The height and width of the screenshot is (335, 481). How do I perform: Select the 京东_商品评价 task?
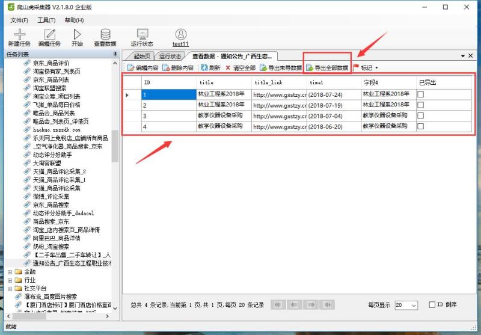click(51, 63)
